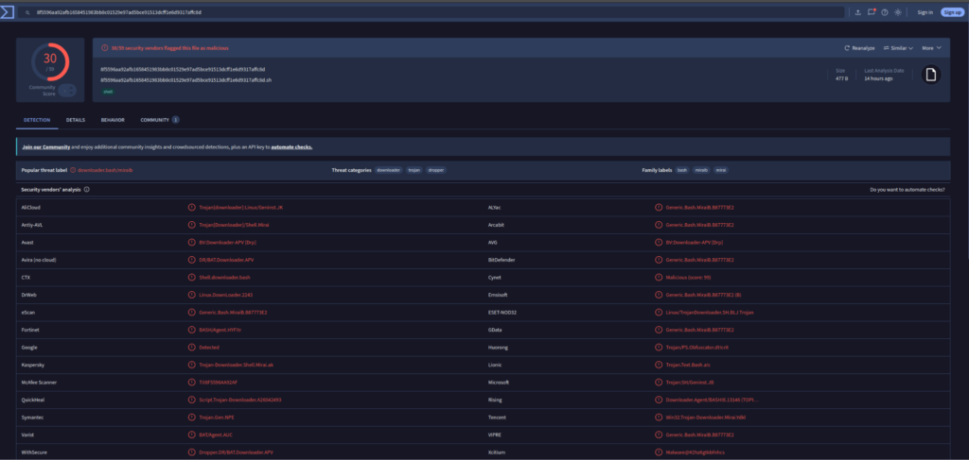969x460 pixels.
Task: Switch to the Detection tab
Action: pyautogui.click(x=37, y=120)
